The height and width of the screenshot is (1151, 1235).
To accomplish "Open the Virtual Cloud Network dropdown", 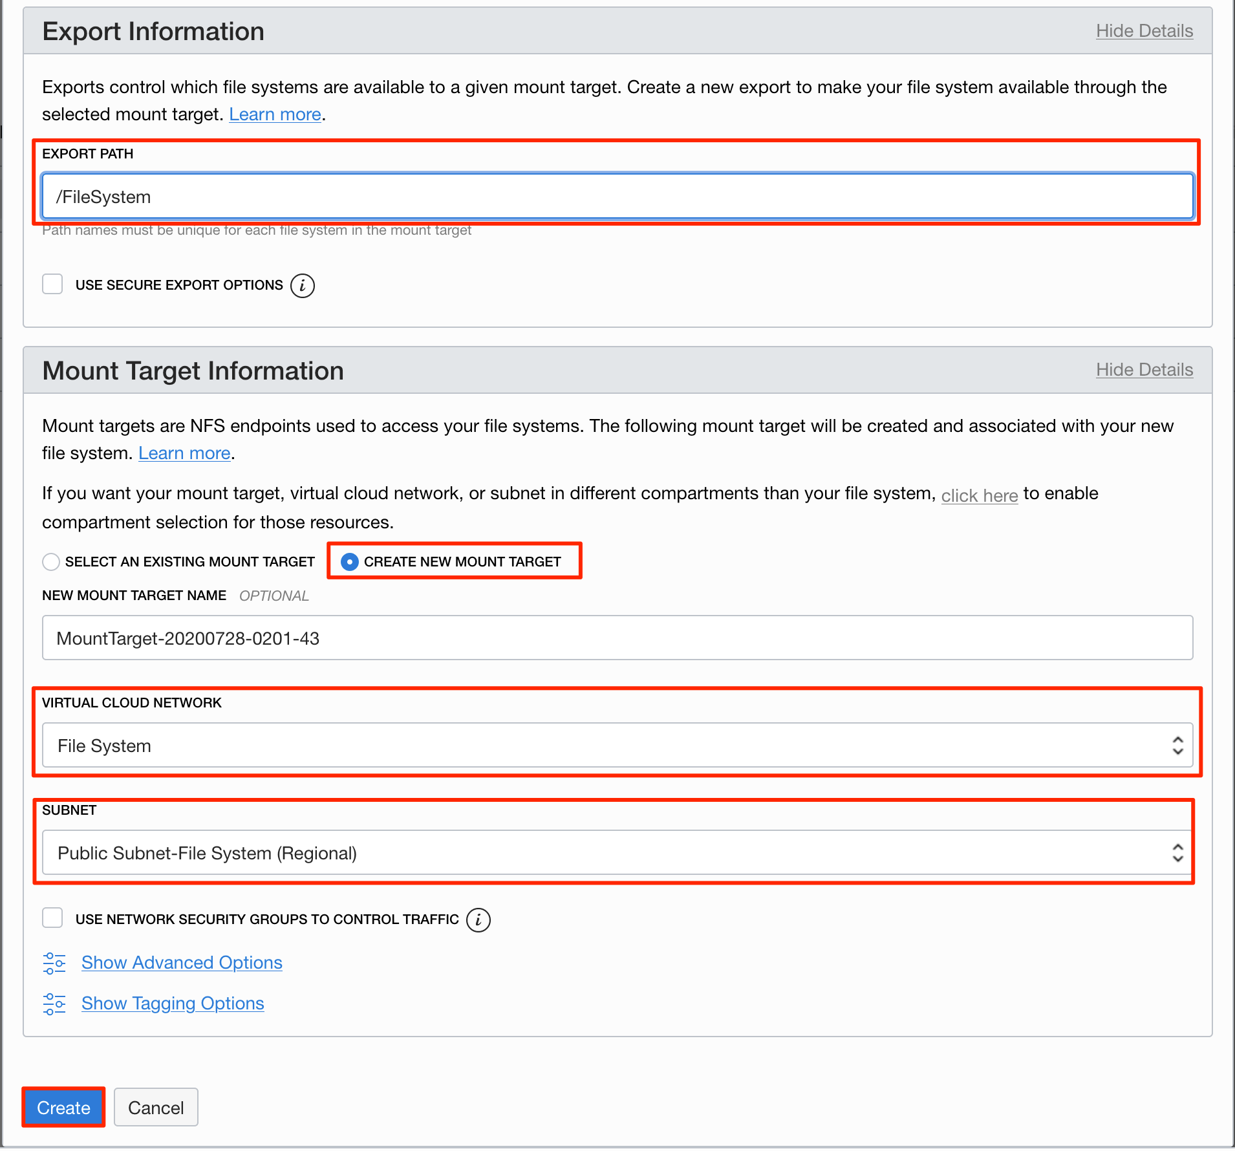I will [x=617, y=746].
